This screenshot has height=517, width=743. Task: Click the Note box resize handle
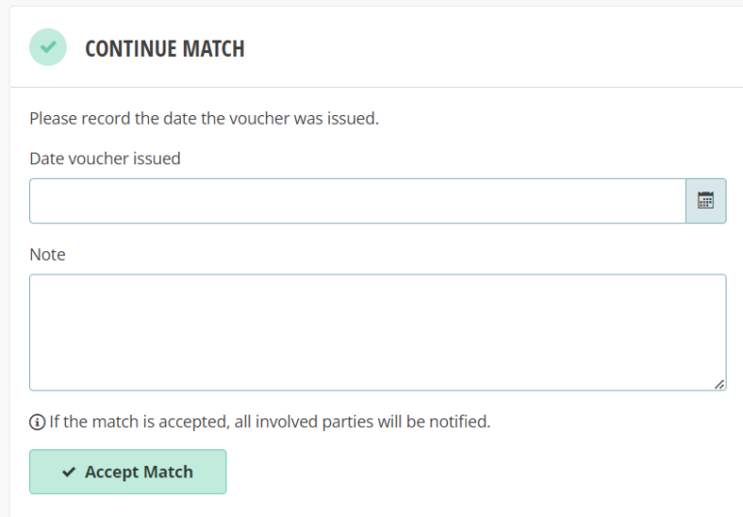pos(719,384)
